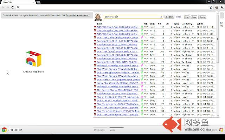Viewport: 225px width, 140px height.
Task: Click Import bookmarks now link
Action: point(78,15)
